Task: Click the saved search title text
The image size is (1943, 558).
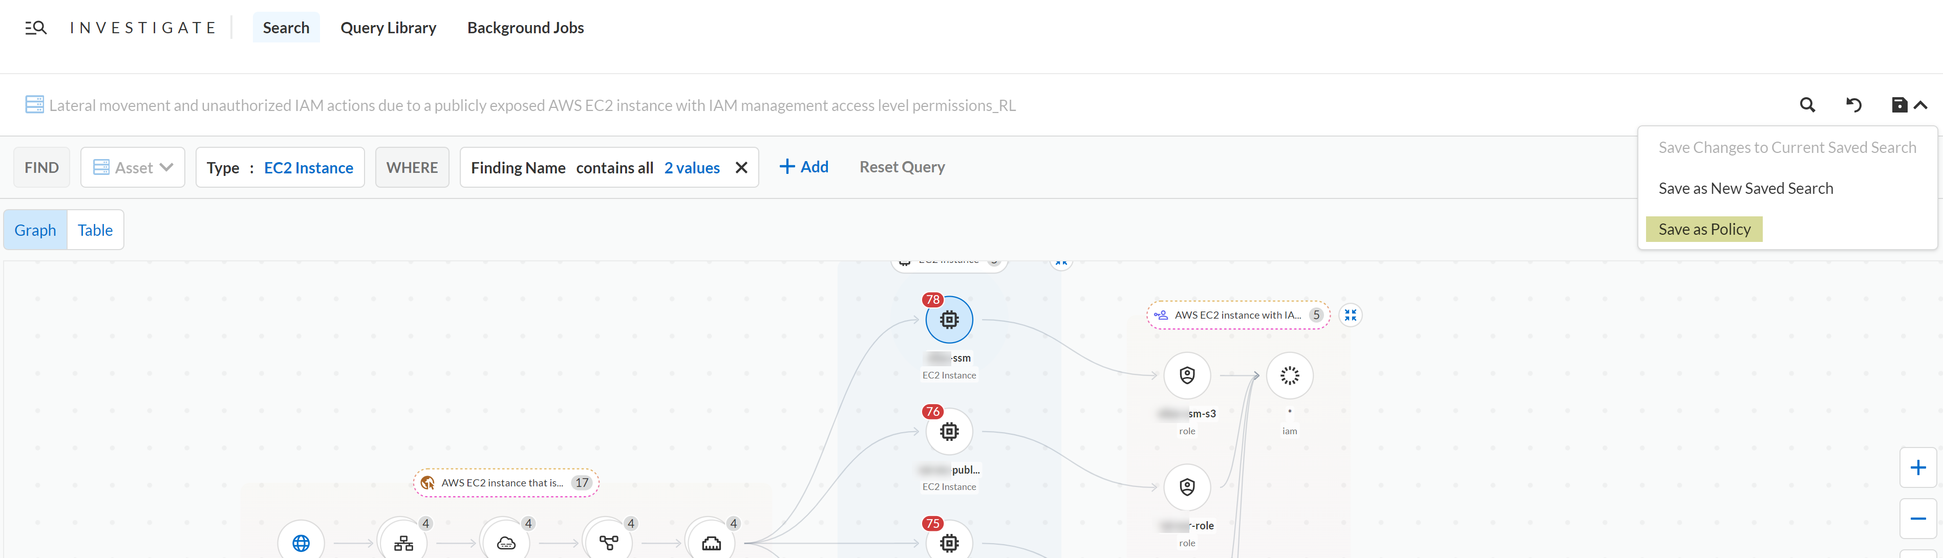Action: (532, 105)
